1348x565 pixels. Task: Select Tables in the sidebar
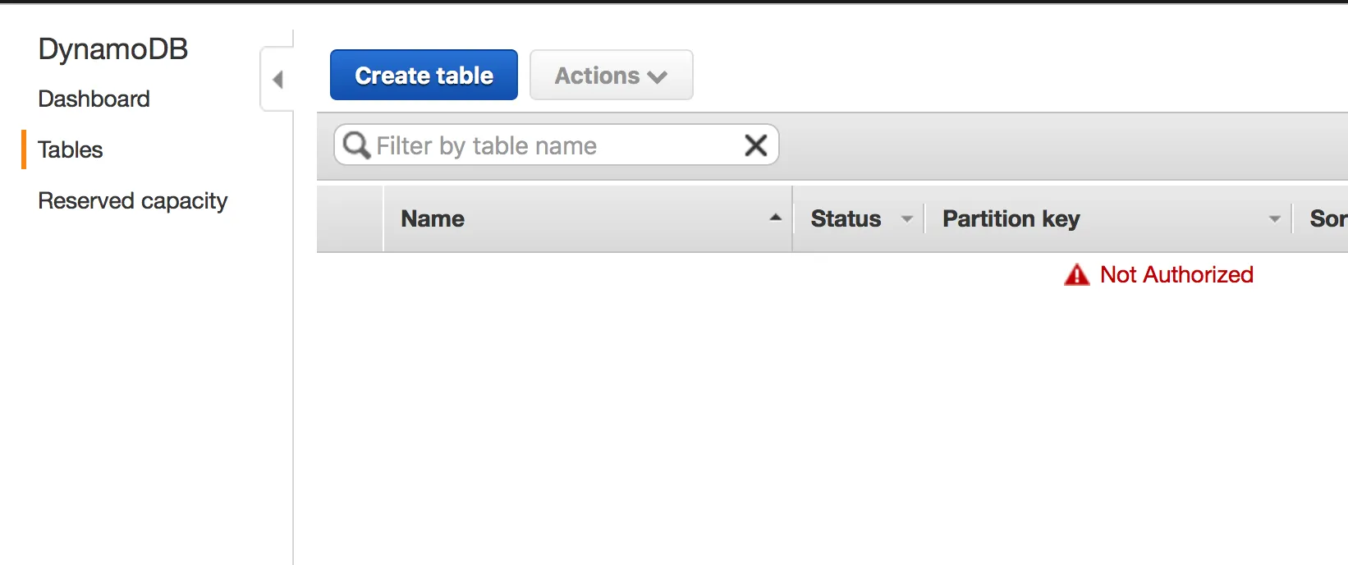point(71,149)
